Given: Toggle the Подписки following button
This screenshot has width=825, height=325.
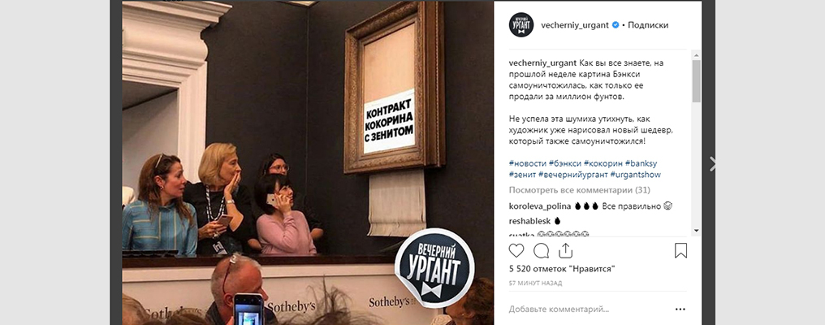Looking at the screenshot, I should 648,24.
